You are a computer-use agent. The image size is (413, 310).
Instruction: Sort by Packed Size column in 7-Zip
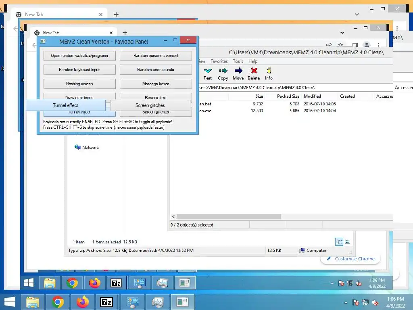pos(288,96)
